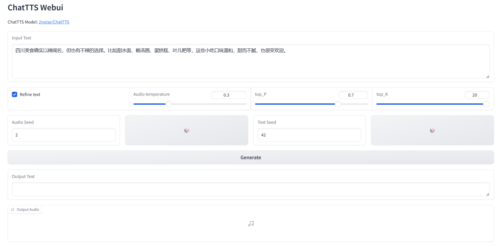Click the top_K value box showing 20
This screenshot has width=500, height=247.
[x=477, y=95]
